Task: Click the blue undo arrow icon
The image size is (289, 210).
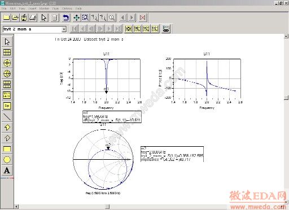Action: coord(65,17)
